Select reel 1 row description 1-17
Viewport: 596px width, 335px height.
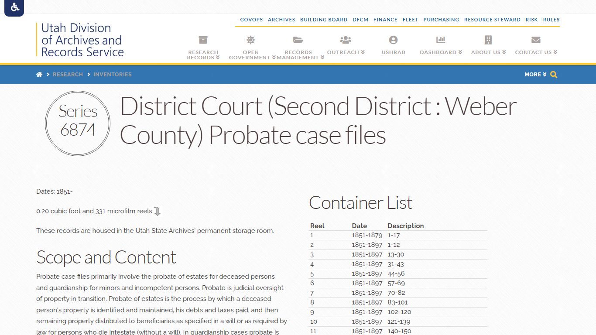tap(394, 236)
